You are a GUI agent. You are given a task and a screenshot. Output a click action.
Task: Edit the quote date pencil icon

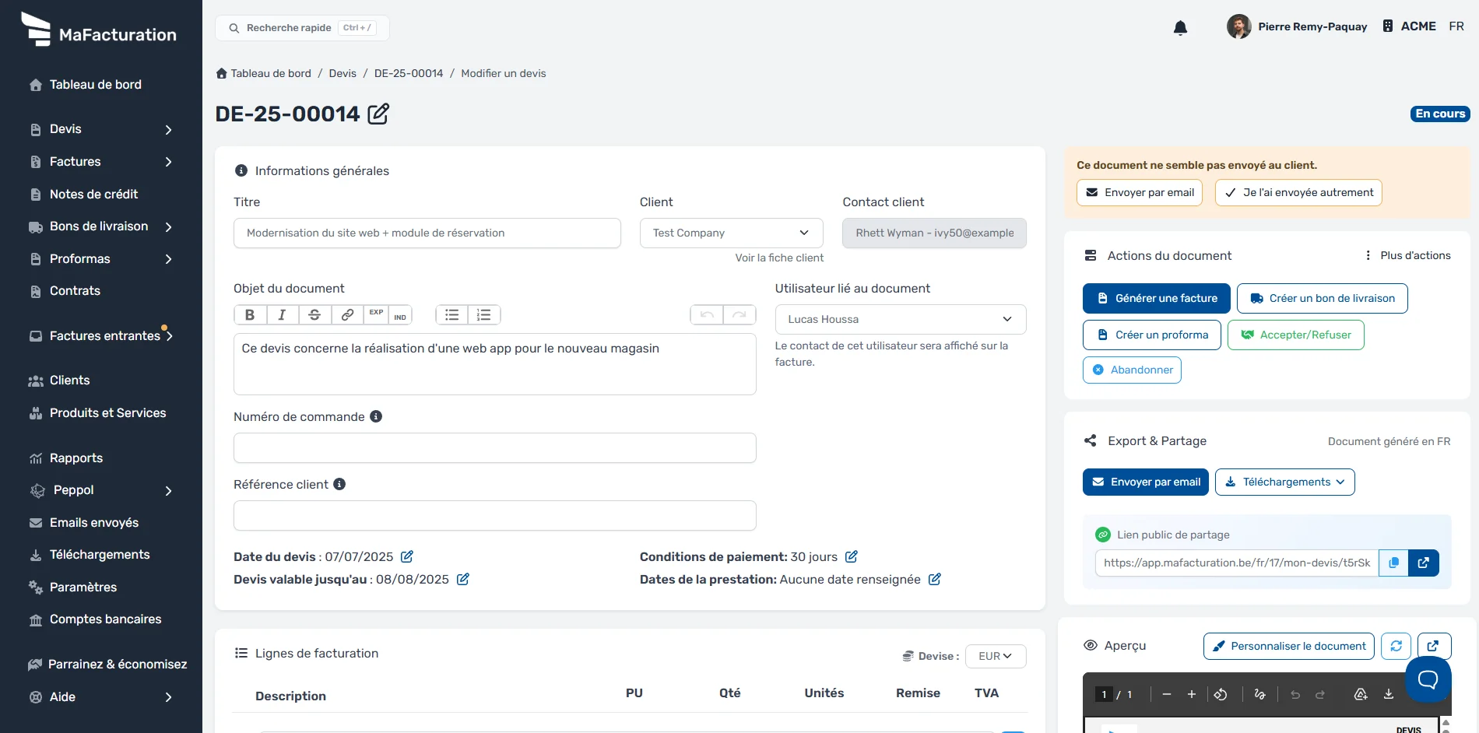click(407, 556)
